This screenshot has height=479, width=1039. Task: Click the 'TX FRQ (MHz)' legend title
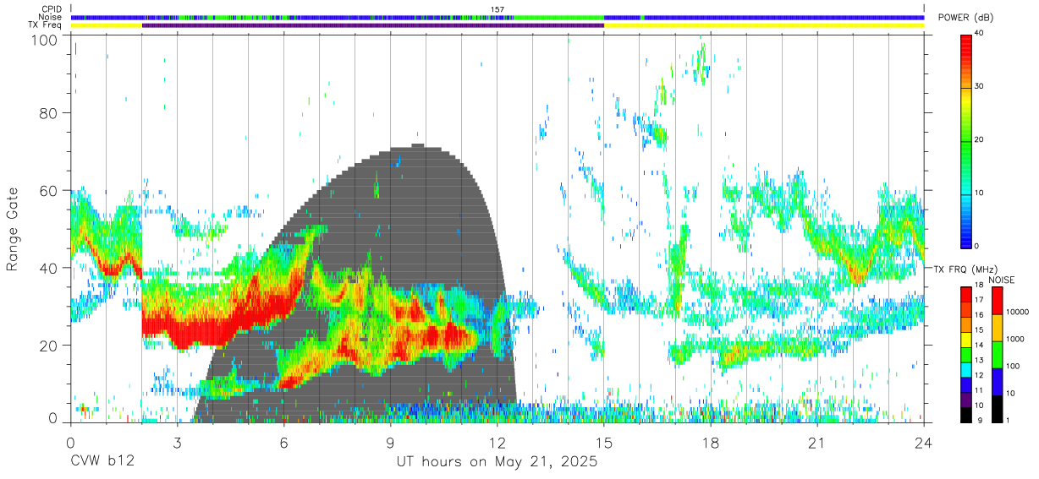pos(965,269)
